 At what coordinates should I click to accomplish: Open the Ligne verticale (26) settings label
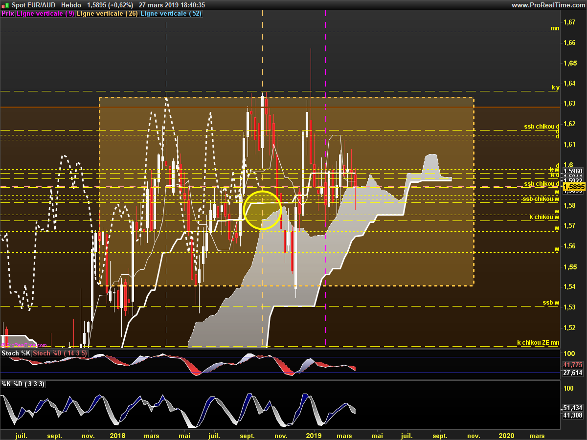108,14
